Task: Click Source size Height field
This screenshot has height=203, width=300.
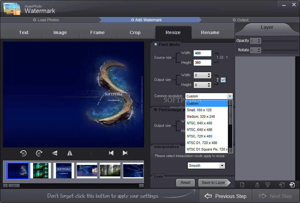Action: (202, 62)
